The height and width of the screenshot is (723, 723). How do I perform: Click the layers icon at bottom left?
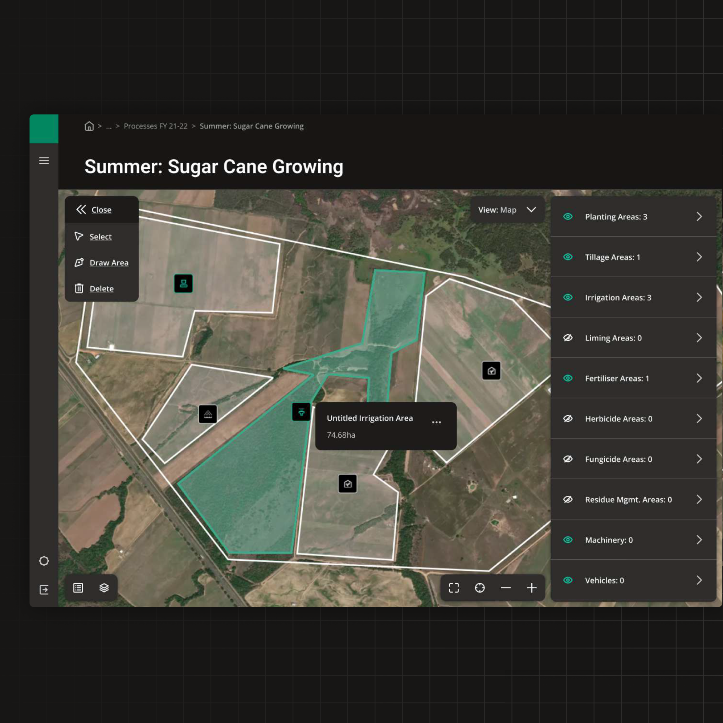[x=104, y=588]
